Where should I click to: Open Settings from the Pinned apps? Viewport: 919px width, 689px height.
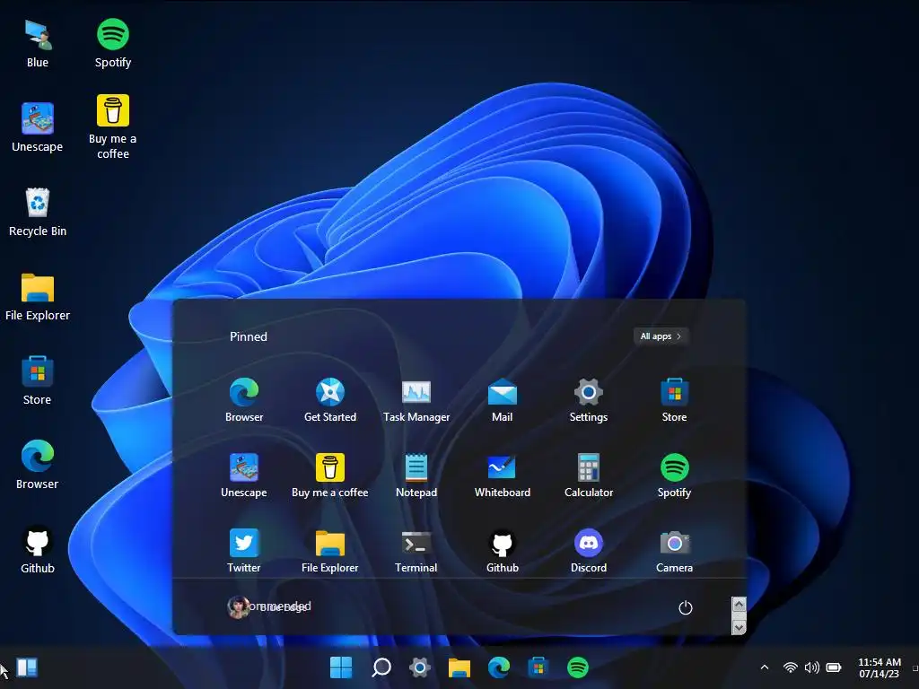pyautogui.click(x=589, y=401)
